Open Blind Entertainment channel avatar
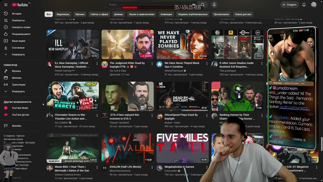 tap(104, 168)
